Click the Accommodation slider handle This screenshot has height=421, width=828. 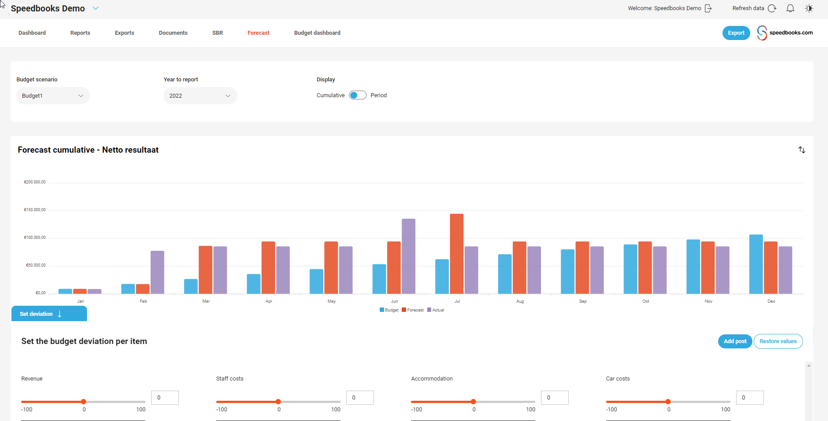473,402
